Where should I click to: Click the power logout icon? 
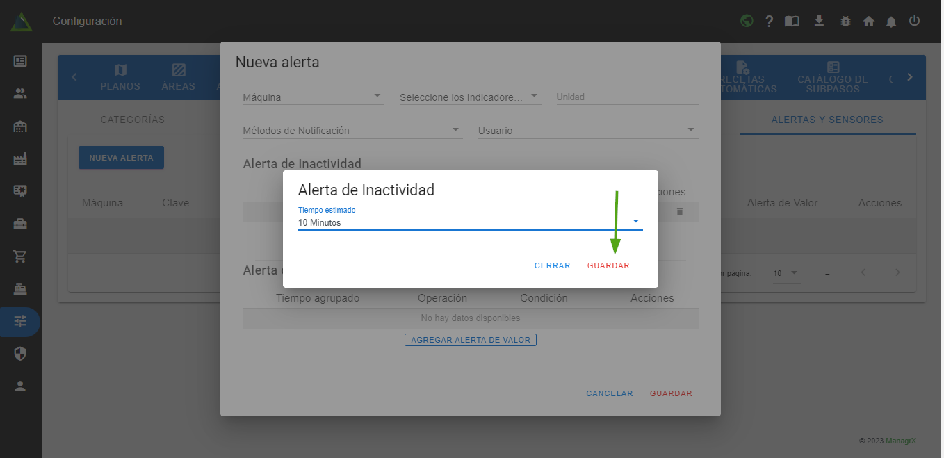[x=914, y=21]
